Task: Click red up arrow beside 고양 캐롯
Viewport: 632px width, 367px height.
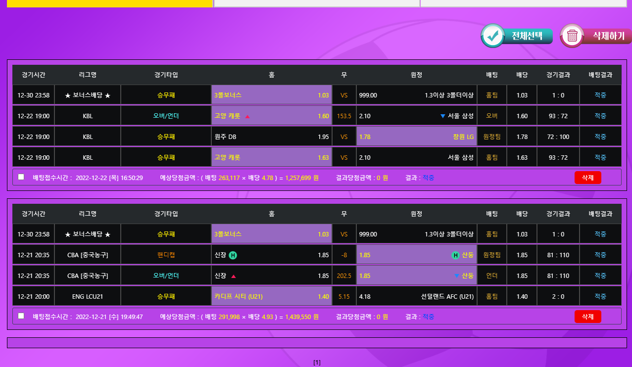Action: [247, 116]
